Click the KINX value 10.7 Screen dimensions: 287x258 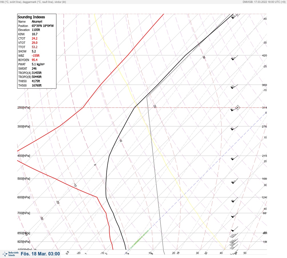[x=35, y=34]
